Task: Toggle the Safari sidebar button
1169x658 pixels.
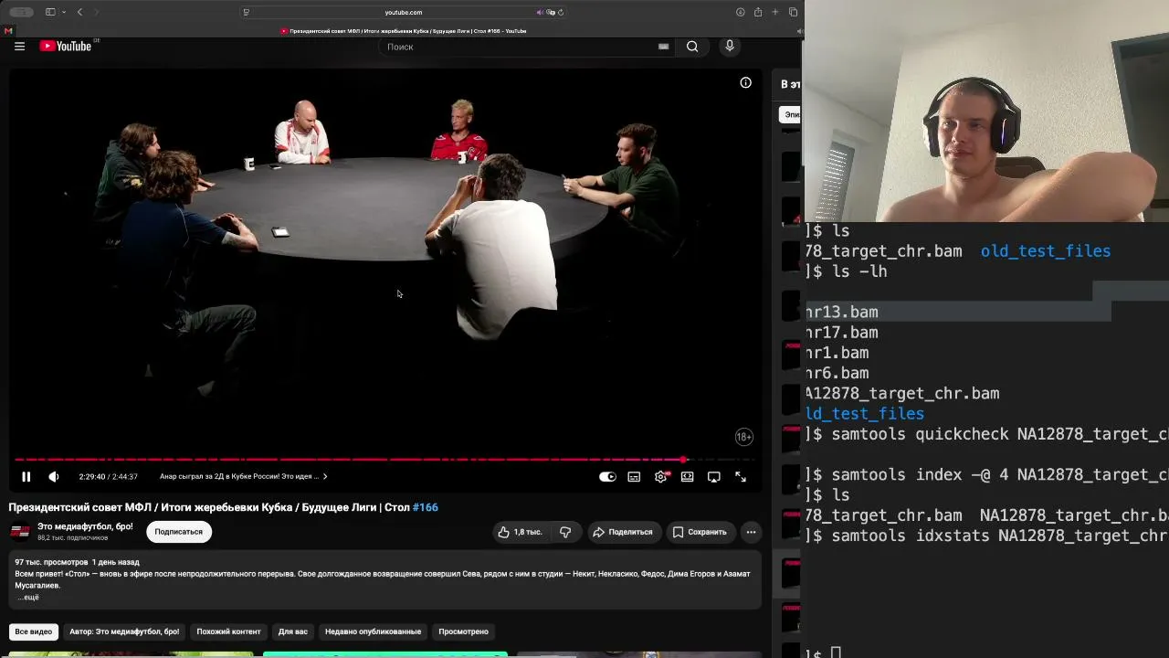Action: (x=50, y=12)
